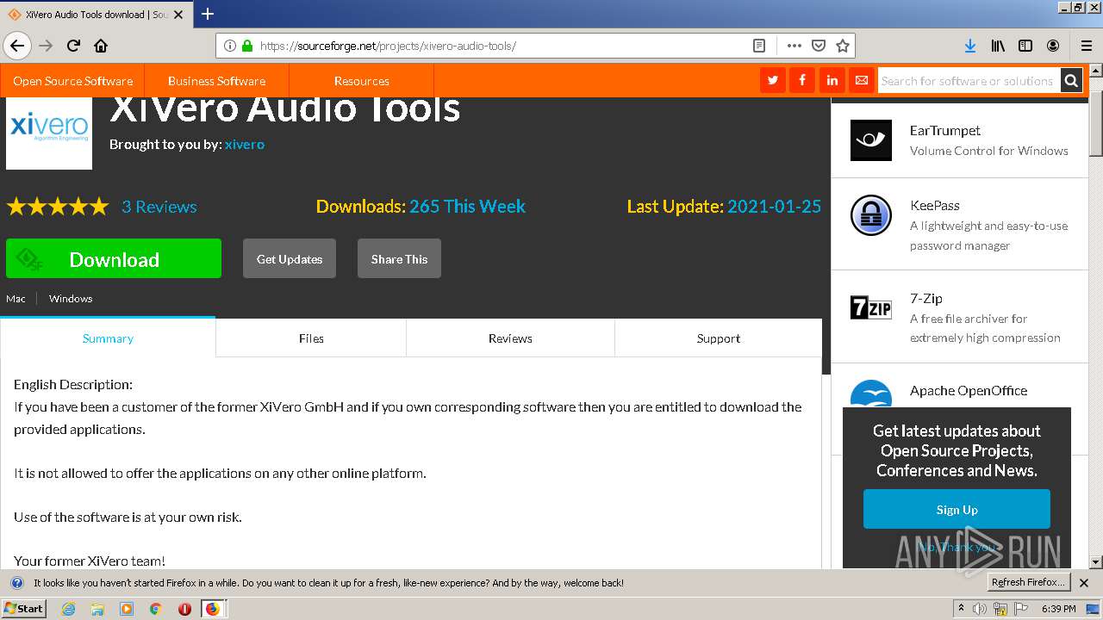Click the KeePass padlock icon
This screenshot has width=1103, height=620.
[871, 215]
